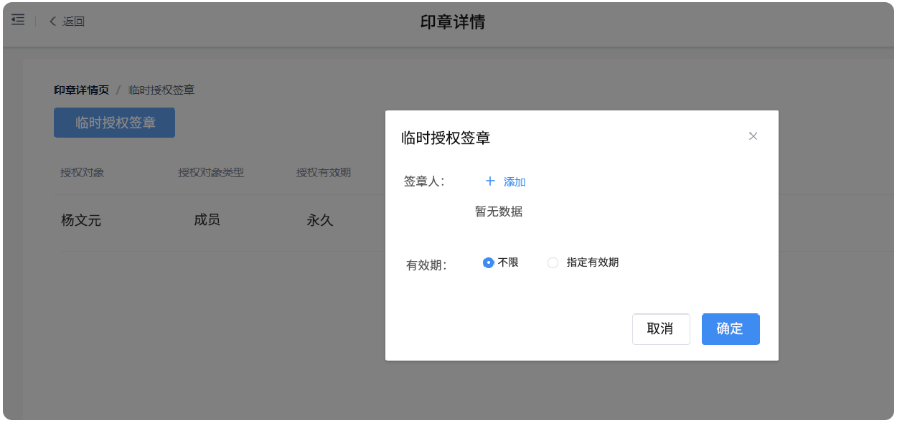Image resolution: width=897 pixels, height=423 pixels.
Task: Click the 成员 type cell
Action: coord(207,220)
